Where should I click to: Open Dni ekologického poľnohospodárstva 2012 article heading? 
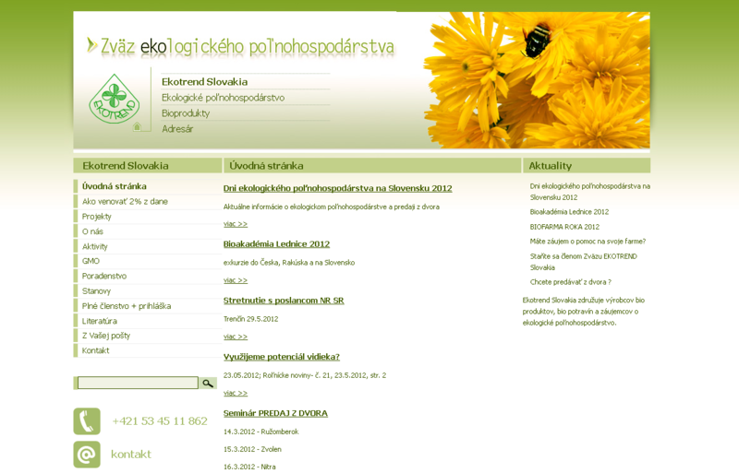coord(337,189)
